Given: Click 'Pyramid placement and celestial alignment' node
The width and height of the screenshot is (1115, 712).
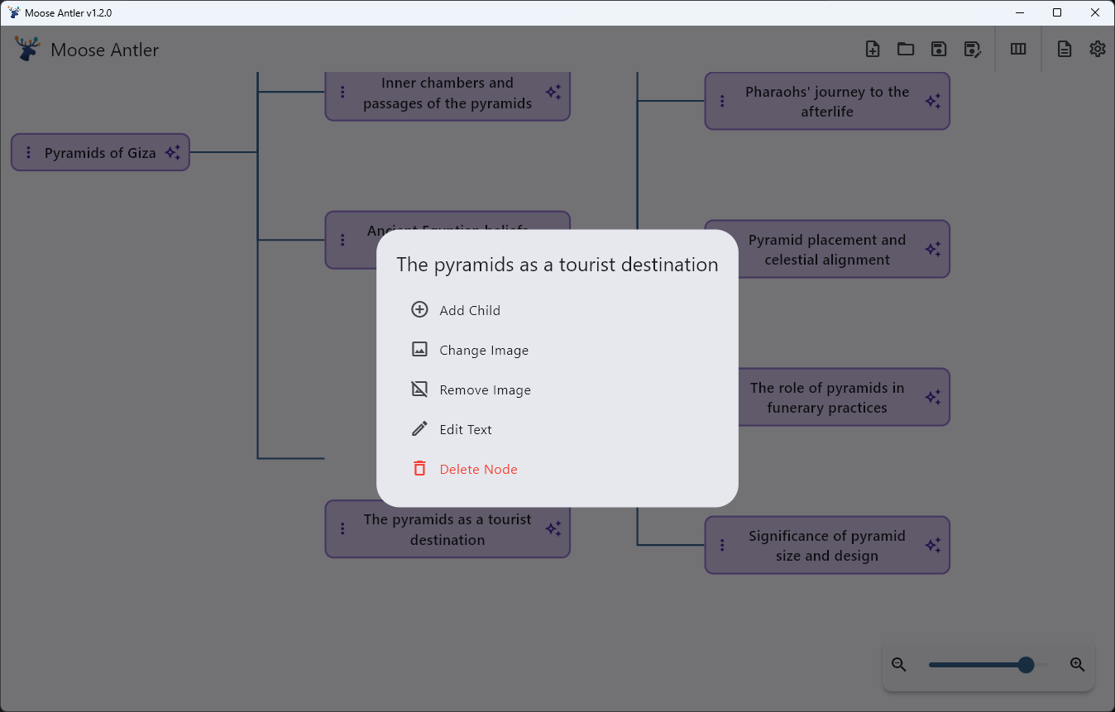Looking at the screenshot, I should click(827, 250).
